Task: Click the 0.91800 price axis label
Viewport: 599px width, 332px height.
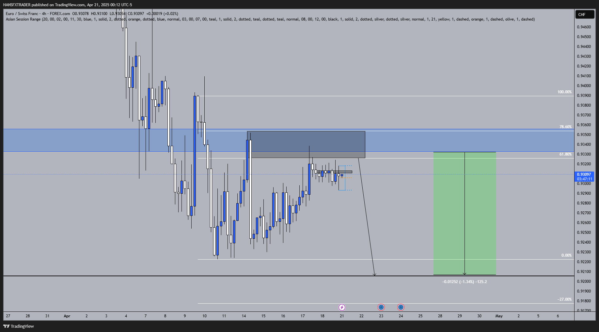Action: (584, 301)
